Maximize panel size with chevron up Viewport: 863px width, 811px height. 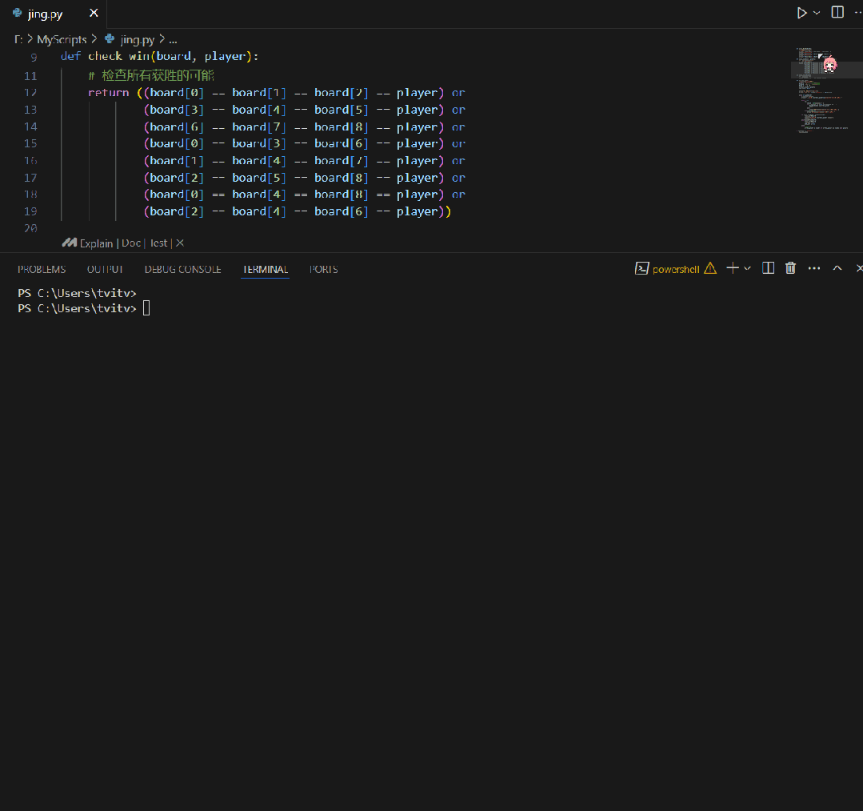(837, 268)
